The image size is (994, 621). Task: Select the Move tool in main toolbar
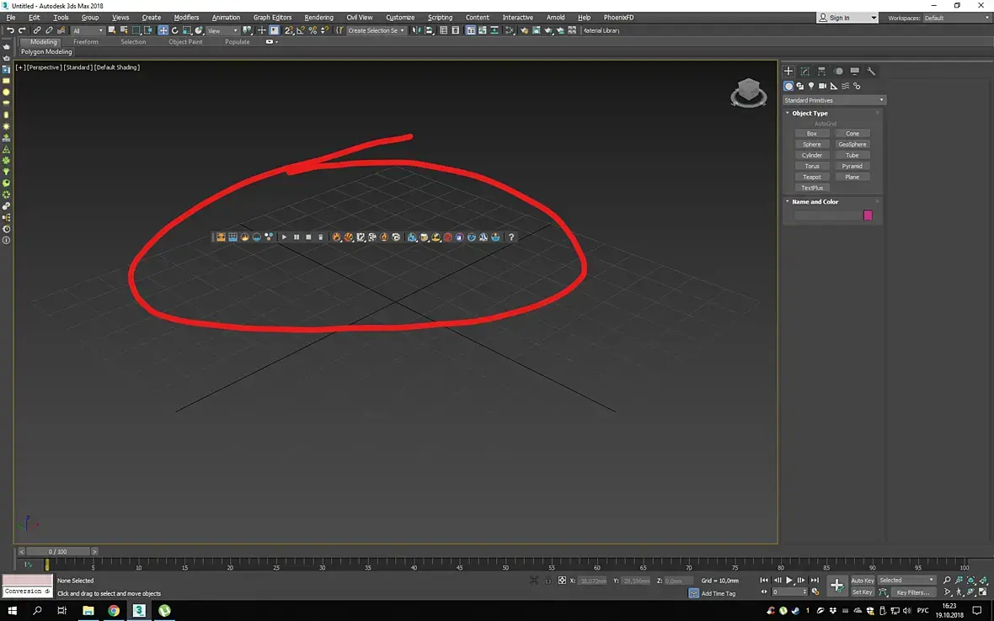click(163, 29)
